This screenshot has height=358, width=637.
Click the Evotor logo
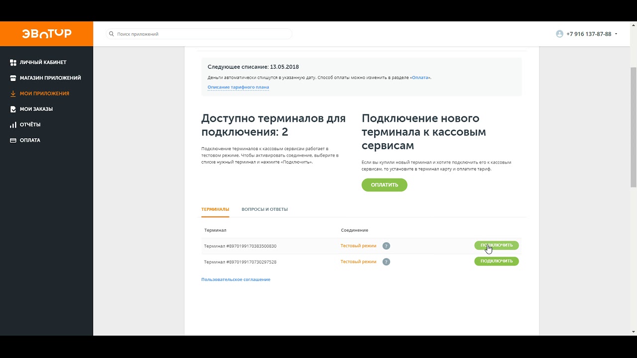click(x=47, y=34)
